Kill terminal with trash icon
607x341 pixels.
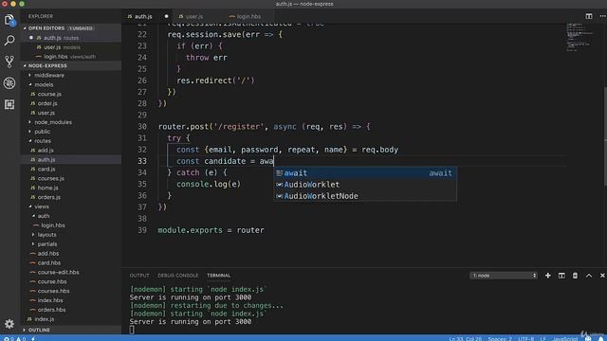575,276
